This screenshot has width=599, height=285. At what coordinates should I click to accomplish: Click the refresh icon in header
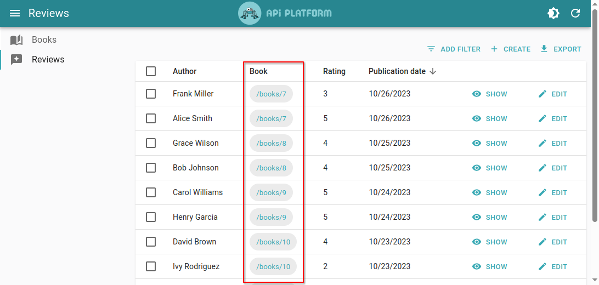(575, 13)
